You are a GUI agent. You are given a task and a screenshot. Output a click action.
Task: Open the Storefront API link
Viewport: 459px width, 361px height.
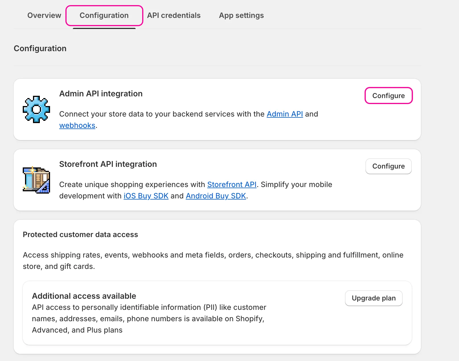232,184
